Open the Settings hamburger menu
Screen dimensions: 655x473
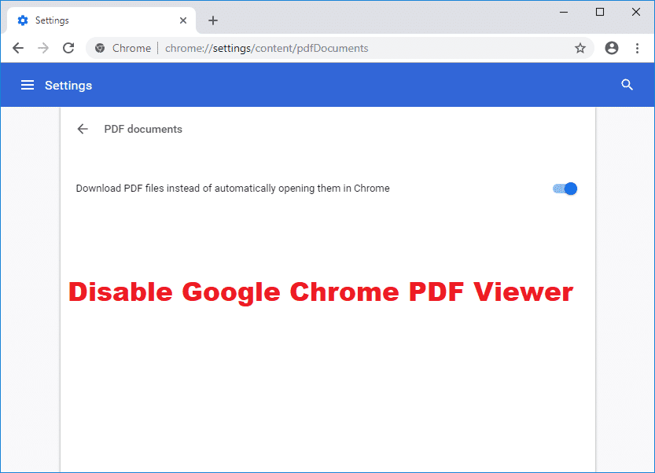pyautogui.click(x=28, y=85)
